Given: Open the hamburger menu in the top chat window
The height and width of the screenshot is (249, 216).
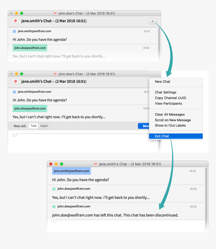Looking at the screenshot, I should click(152, 21).
